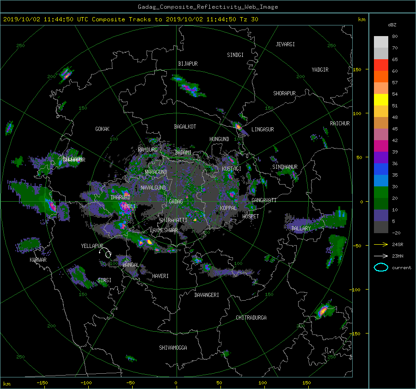Click the DHARWAD city label
Image resolution: width=416 pixels, height=389 pixels.
point(121,198)
